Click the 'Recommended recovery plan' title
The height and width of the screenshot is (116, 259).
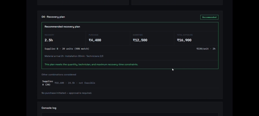pos(62,27)
